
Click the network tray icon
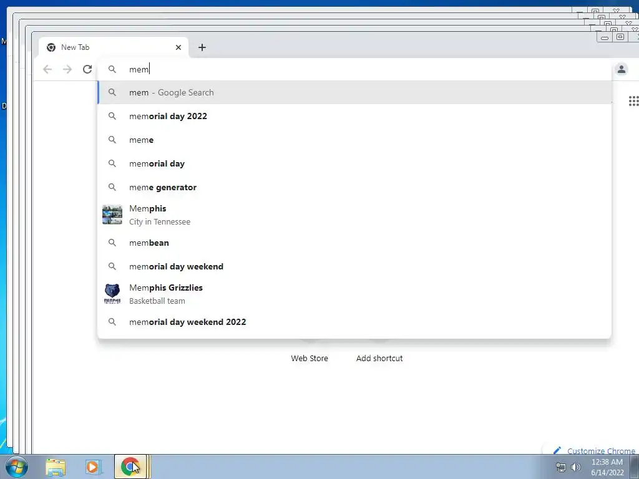(561, 467)
